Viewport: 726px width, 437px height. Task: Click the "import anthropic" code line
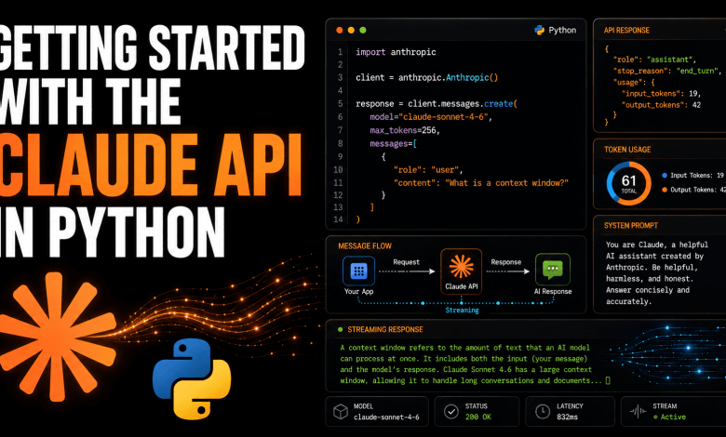[396, 52]
